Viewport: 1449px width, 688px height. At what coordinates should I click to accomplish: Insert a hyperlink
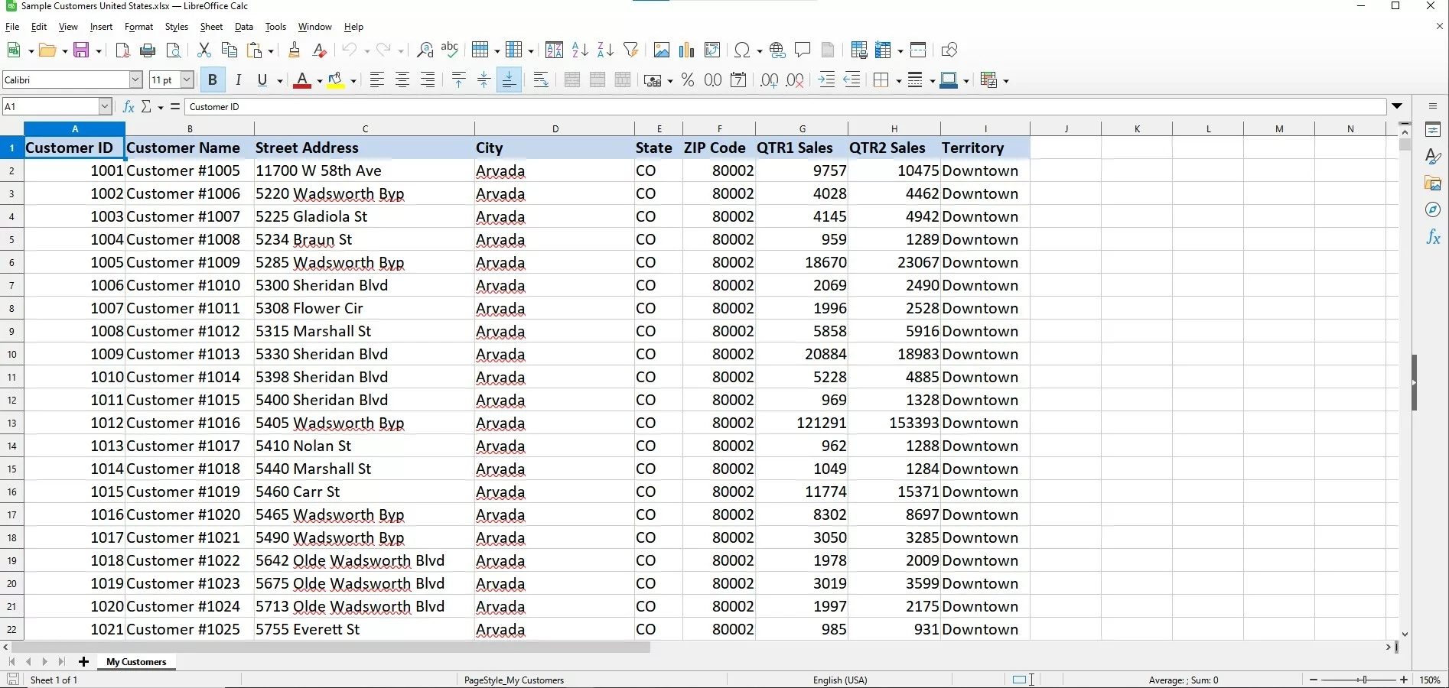coord(777,50)
